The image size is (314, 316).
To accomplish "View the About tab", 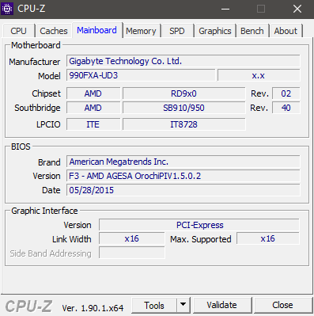I will 286,31.
